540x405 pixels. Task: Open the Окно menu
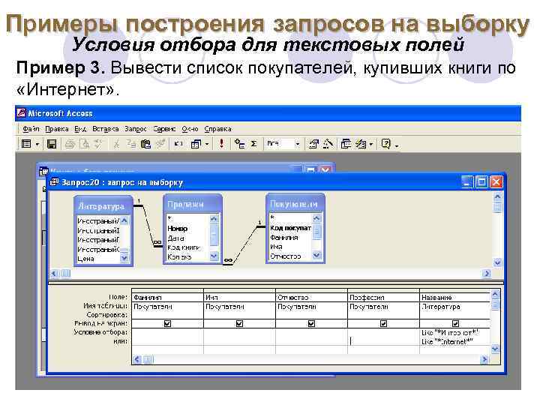click(190, 129)
